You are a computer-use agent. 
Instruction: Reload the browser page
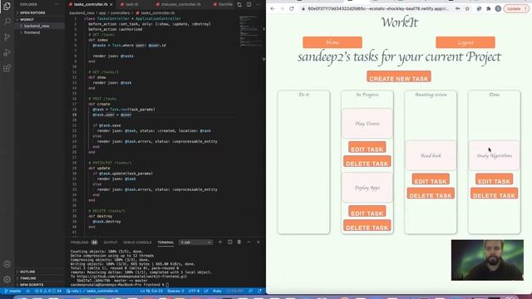pyautogui.click(x=292, y=8)
